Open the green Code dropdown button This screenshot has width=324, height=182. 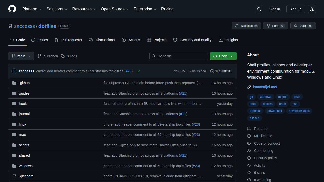223,56
